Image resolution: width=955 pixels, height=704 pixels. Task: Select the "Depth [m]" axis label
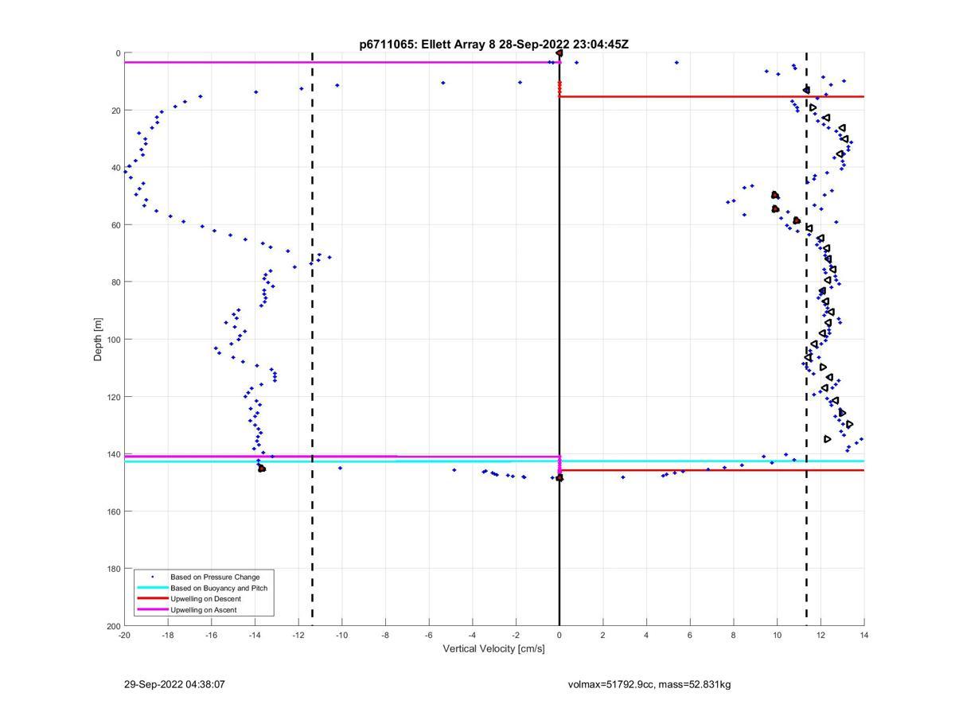coord(99,340)
